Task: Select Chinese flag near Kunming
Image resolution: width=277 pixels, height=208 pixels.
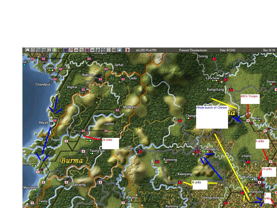Action: 157,161
